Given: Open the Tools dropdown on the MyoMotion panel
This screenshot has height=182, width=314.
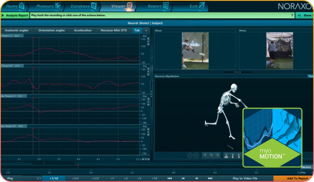Looking at the screenshot, I should pos(311,76).
